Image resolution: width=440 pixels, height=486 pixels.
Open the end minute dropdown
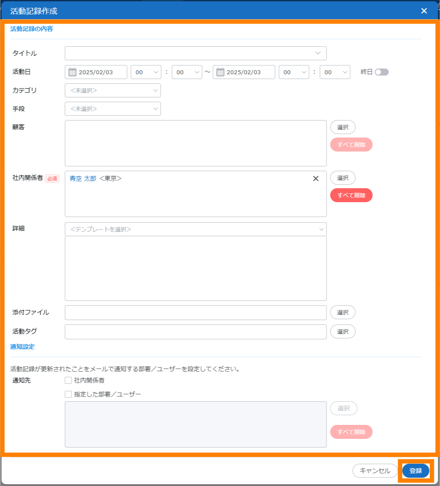pyautogui.click(x=335, y=72)
